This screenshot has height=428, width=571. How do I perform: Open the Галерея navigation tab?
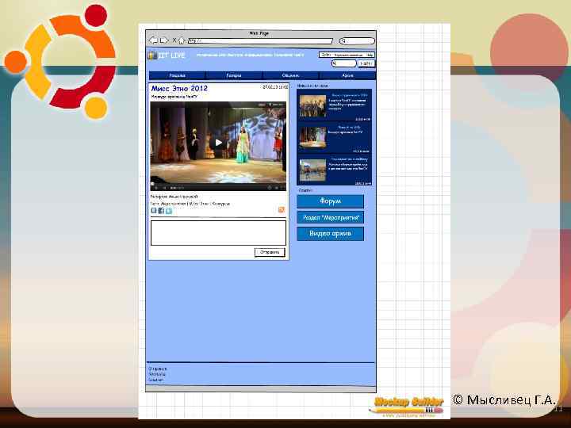click(x=234, y=75)
